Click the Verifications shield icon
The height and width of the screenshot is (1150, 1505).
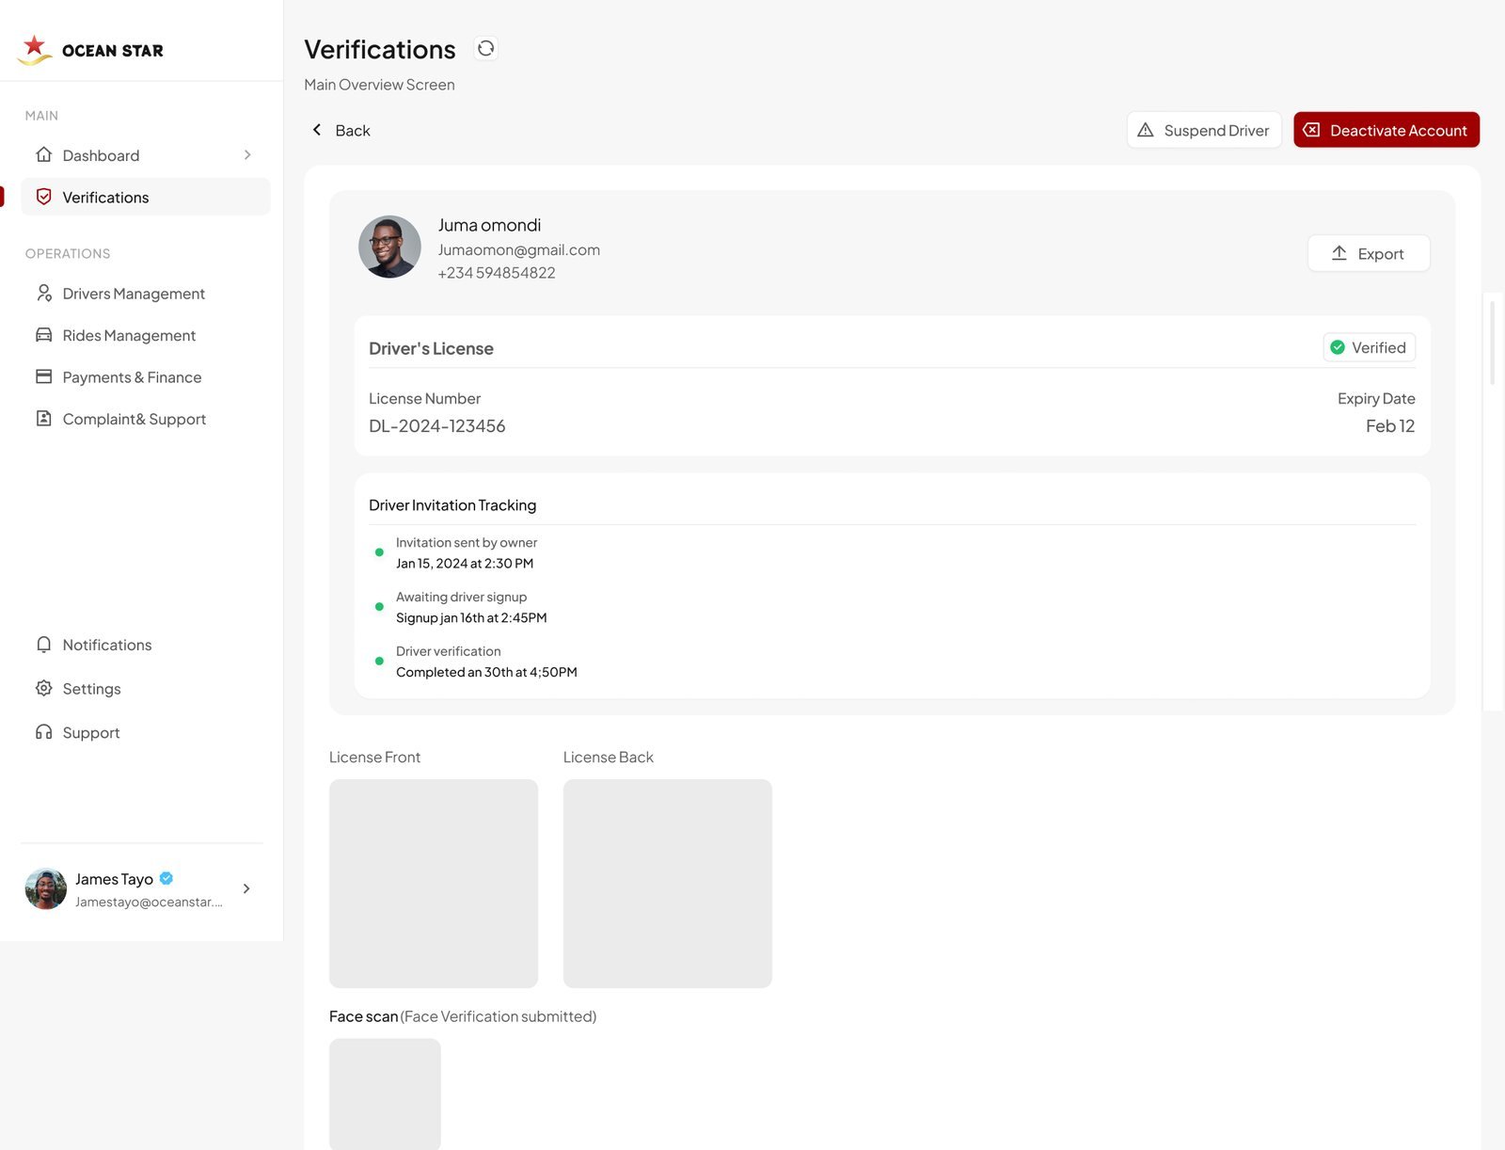coord(43,197)
